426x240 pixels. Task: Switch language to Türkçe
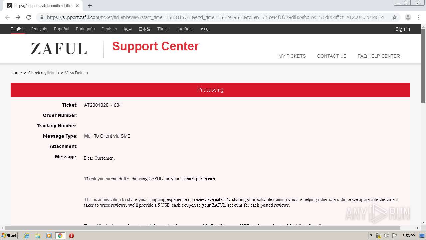coord(163,29)
